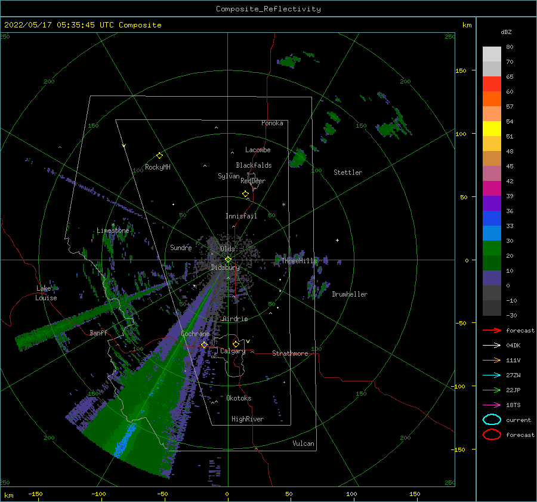Click the magenta 18TS arrow icon
The width and height of the screenshot is (537, 502).
(492, 405)
